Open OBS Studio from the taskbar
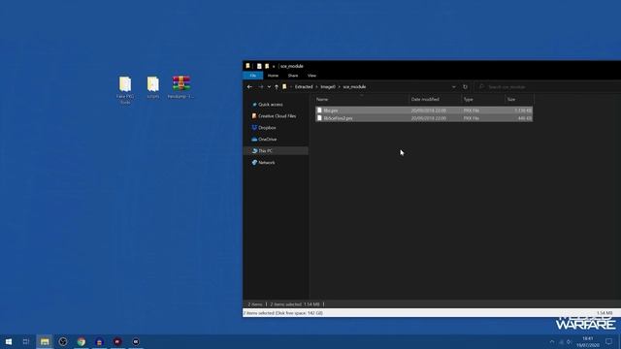Viewport: 621px width, 349px height. pos(62,341)
